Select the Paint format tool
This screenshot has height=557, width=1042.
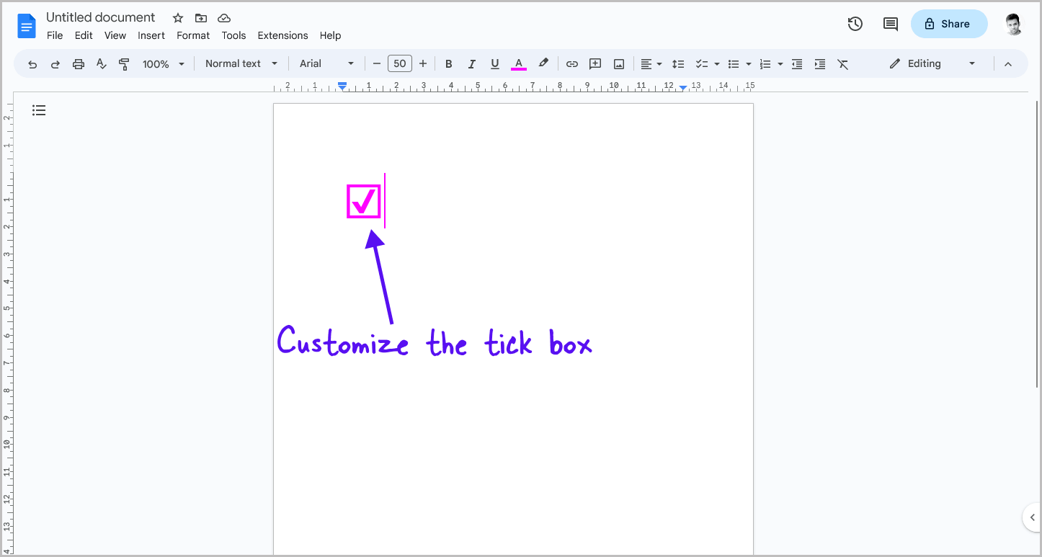(x=124, y=63)
